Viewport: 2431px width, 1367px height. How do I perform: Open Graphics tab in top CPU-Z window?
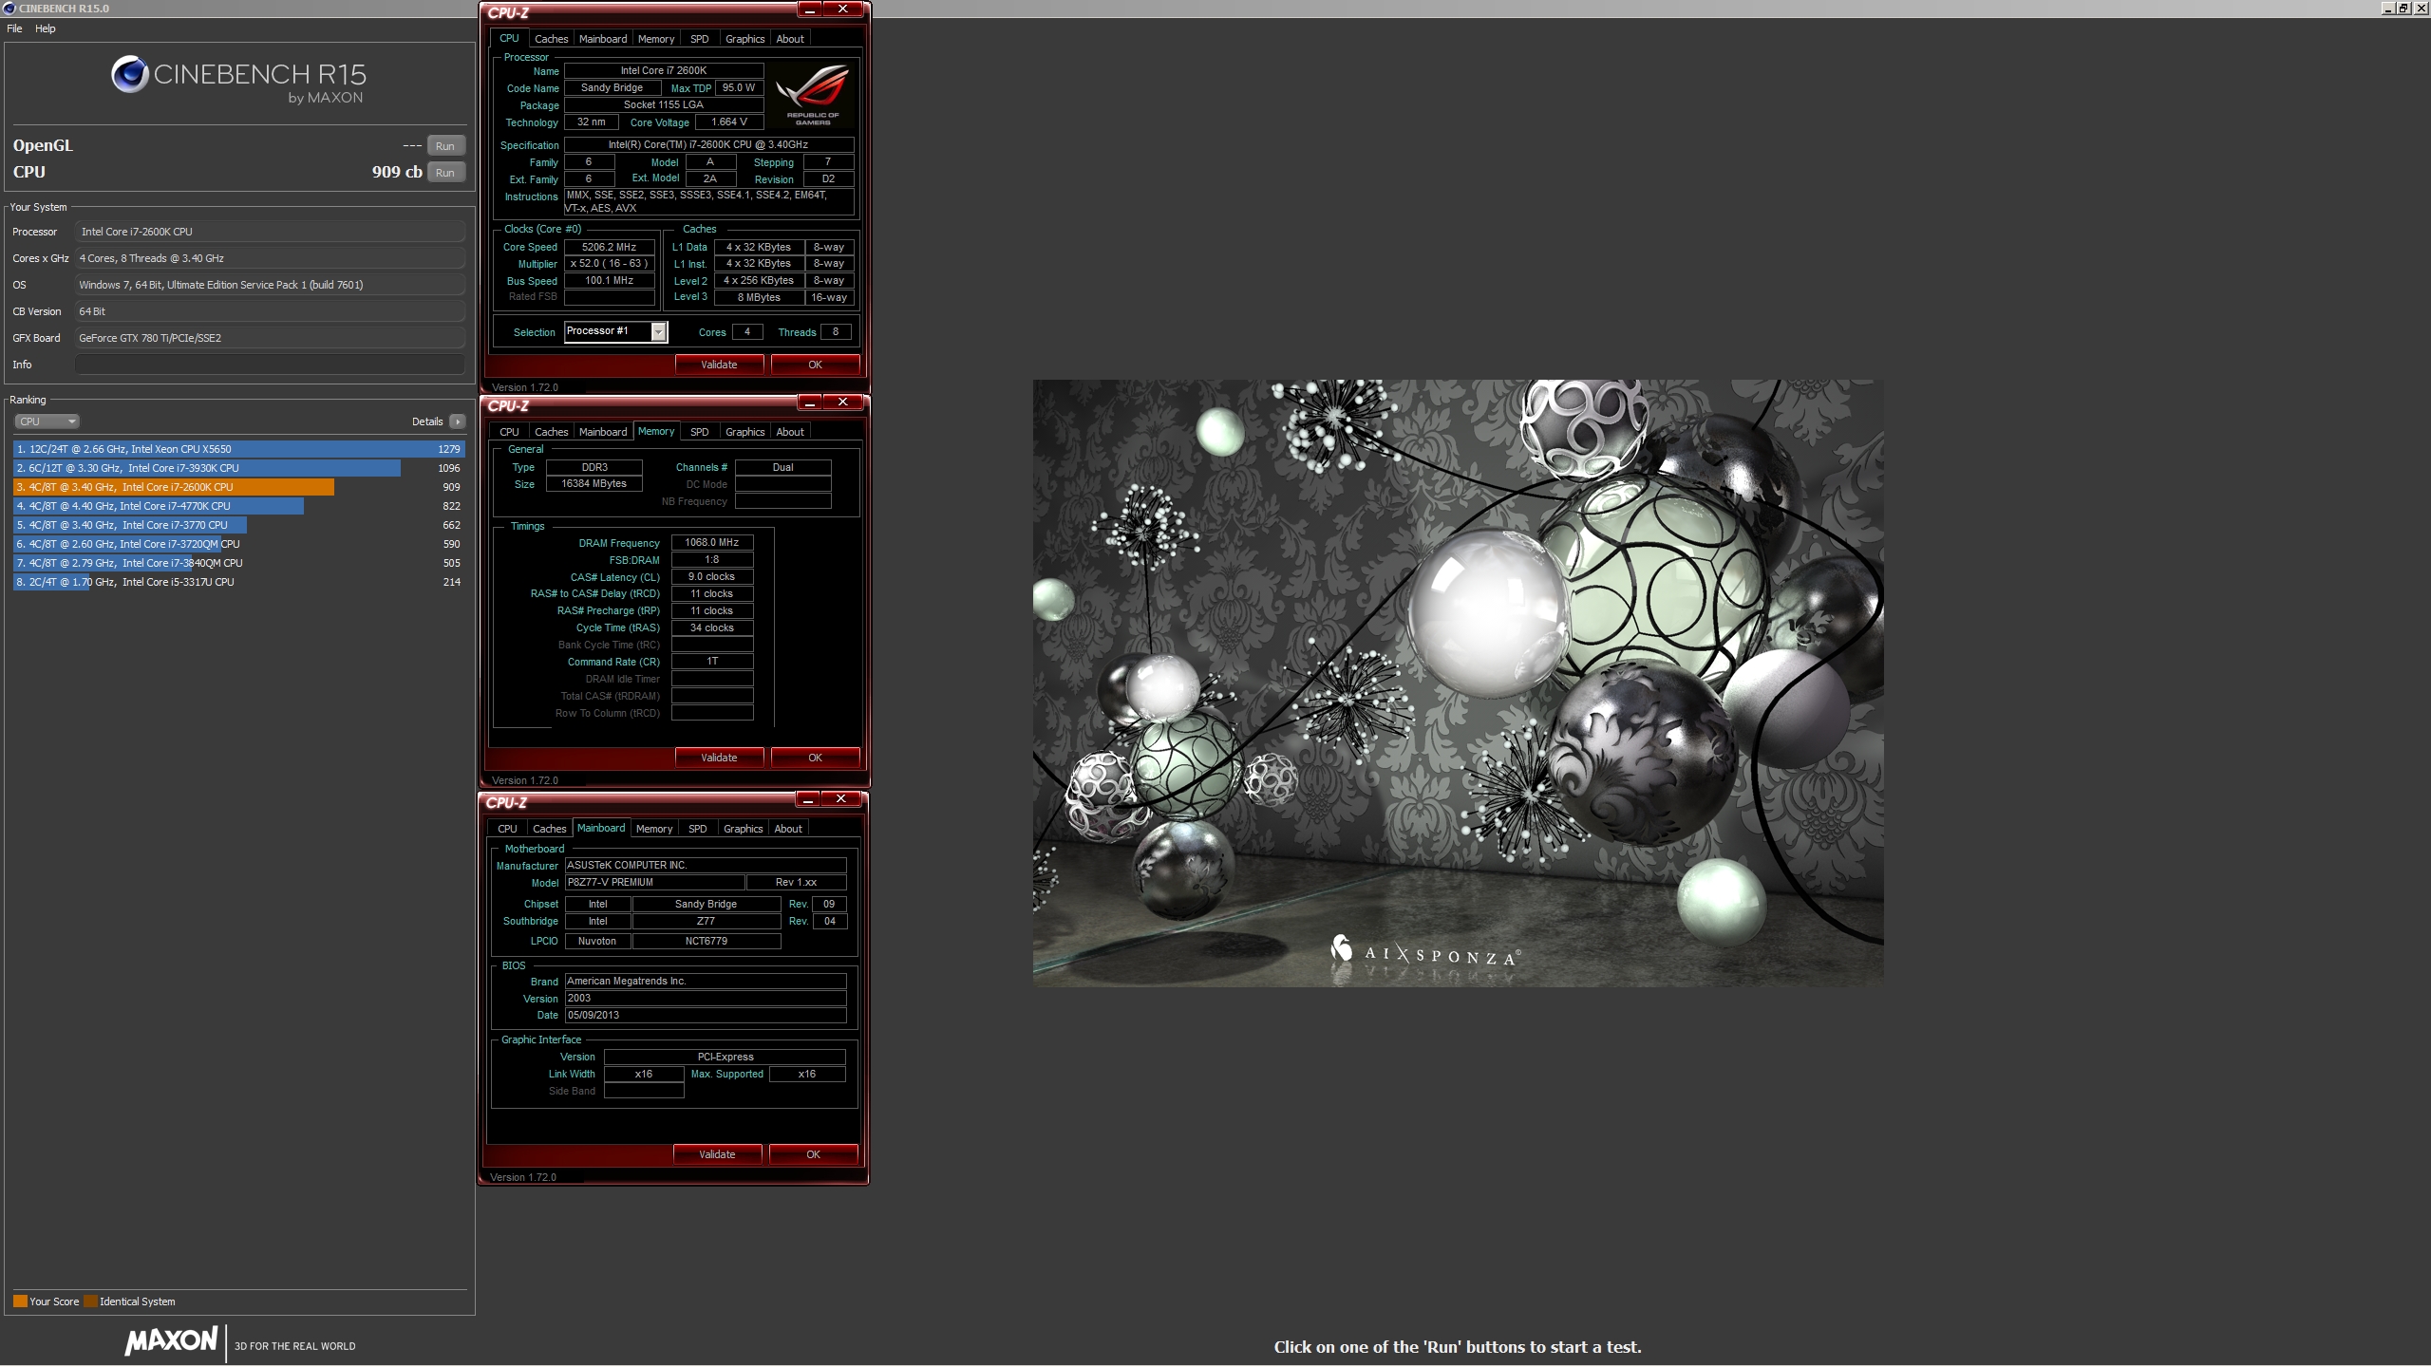point(744,39)
